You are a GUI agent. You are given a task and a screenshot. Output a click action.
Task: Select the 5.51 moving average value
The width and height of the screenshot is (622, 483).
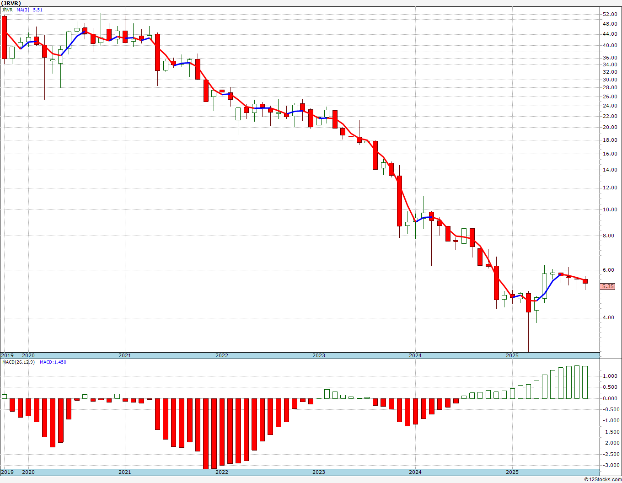click(x=38, y=10)
